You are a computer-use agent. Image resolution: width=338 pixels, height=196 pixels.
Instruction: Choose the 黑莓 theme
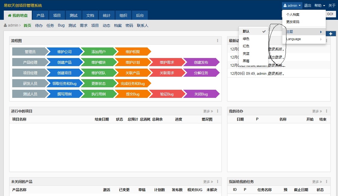tap(253, 61)
